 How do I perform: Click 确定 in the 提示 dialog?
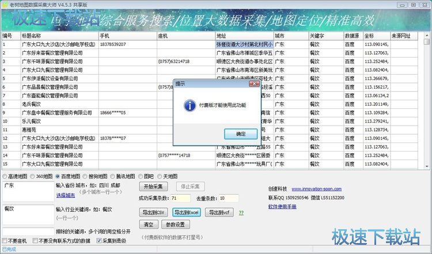coord(241,134)
